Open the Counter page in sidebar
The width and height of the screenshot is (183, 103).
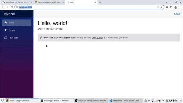click(17, 30)
